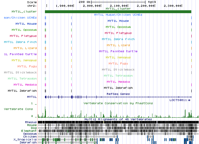Open the centered MYT1L Painted turtle title
This screenshot has width=199, height=144.
118,51
